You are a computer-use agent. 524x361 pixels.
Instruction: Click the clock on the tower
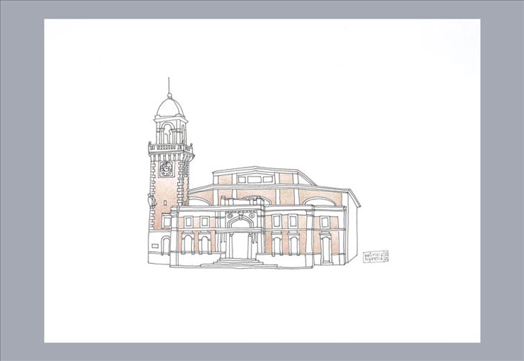click(166, 169)
